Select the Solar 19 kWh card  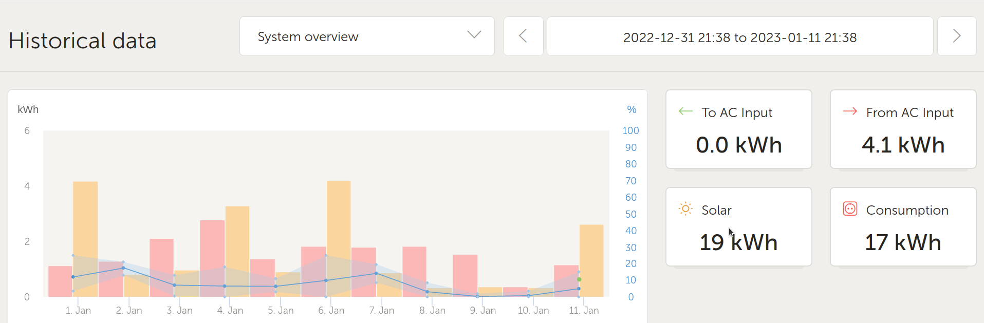(738, 227)
